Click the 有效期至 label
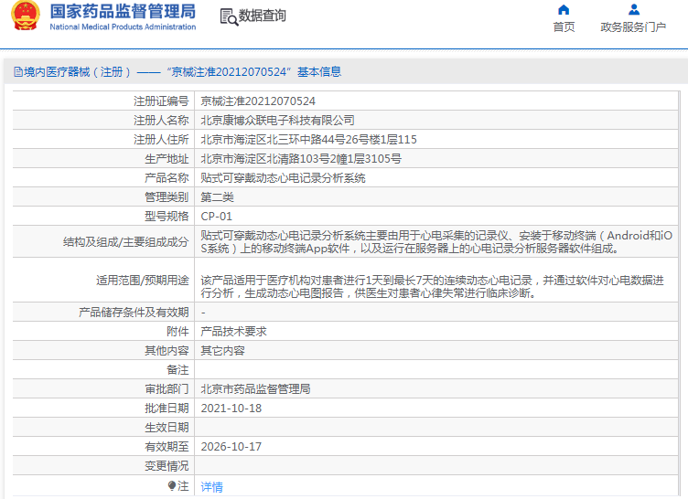The width and height of the screenshot is (688, 499). tap(167, 446)
